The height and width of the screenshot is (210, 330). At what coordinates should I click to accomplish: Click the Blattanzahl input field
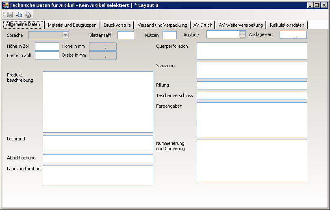[x=126, y=35]
